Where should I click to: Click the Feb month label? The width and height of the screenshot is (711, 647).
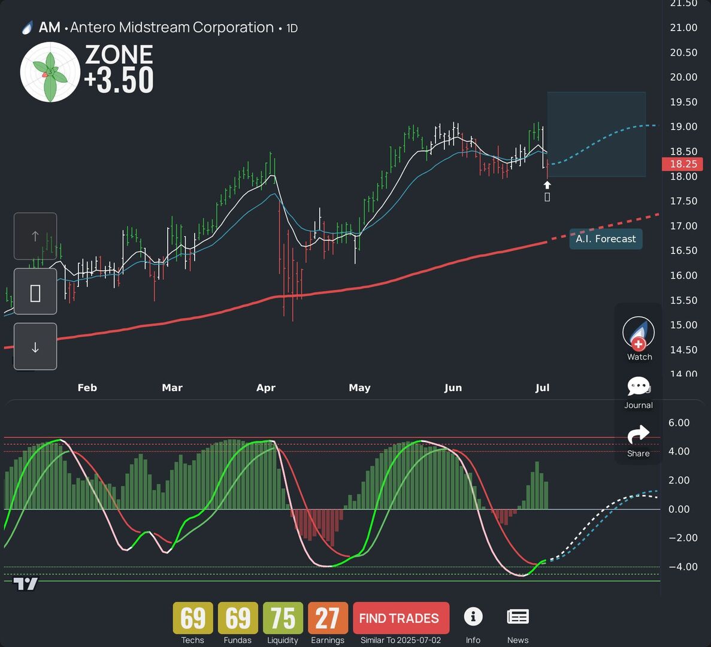point(87,388)
